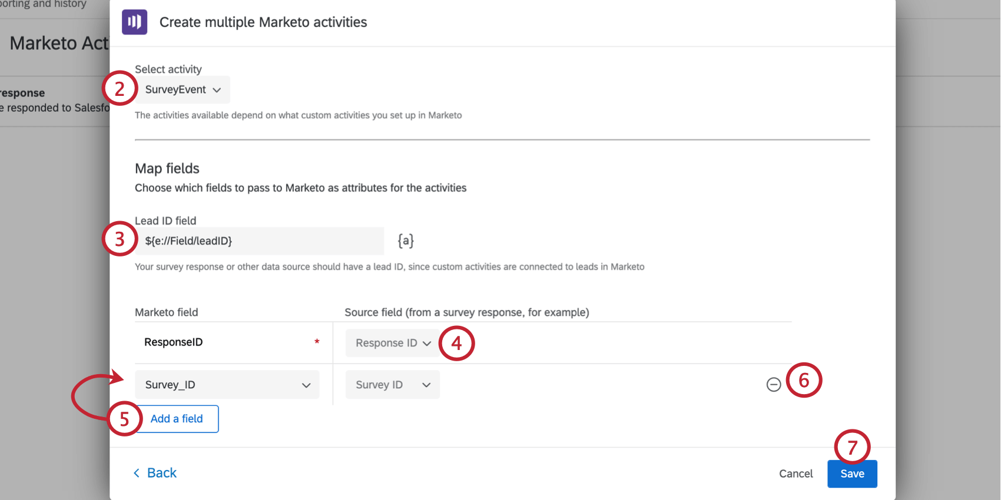Go Back to the previous step
The image size is (1001, 500).
(x=155, y=473)
